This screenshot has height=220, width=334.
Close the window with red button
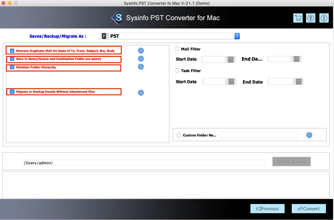(4, 3)
